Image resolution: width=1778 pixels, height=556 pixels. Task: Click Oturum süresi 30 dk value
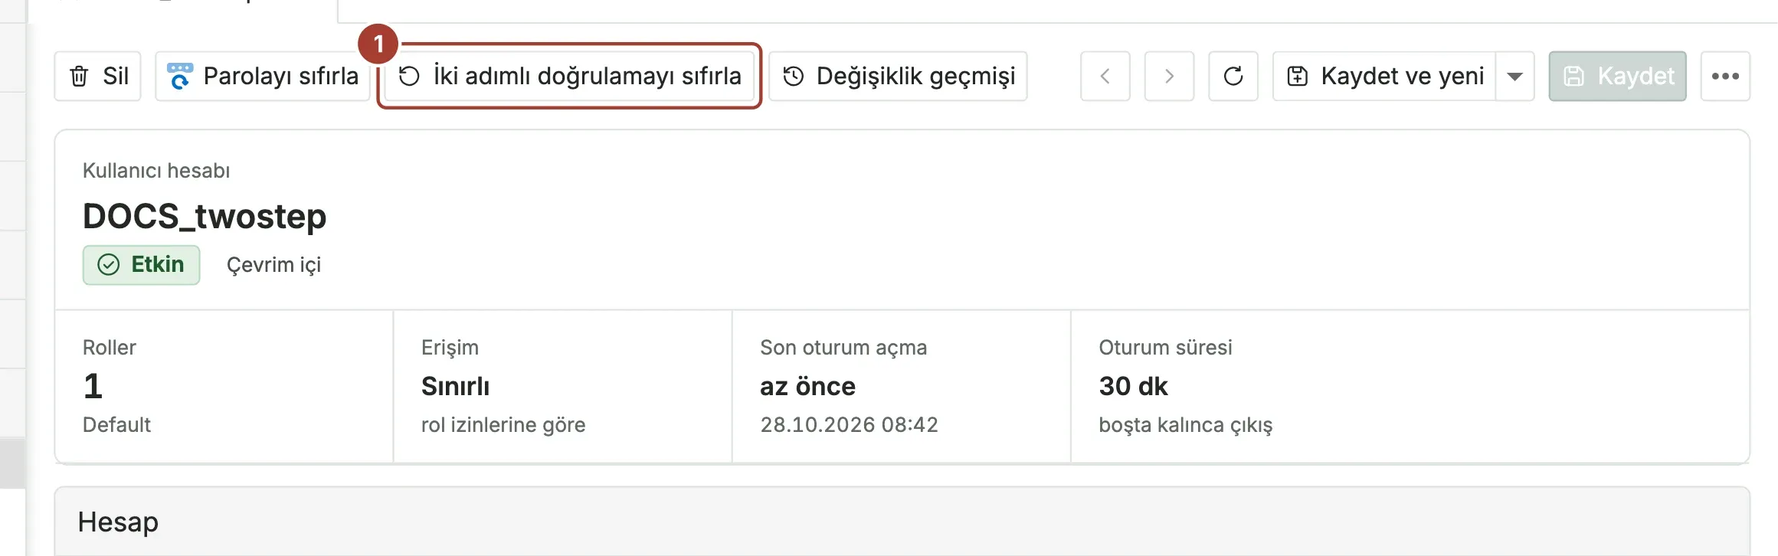1133,386
